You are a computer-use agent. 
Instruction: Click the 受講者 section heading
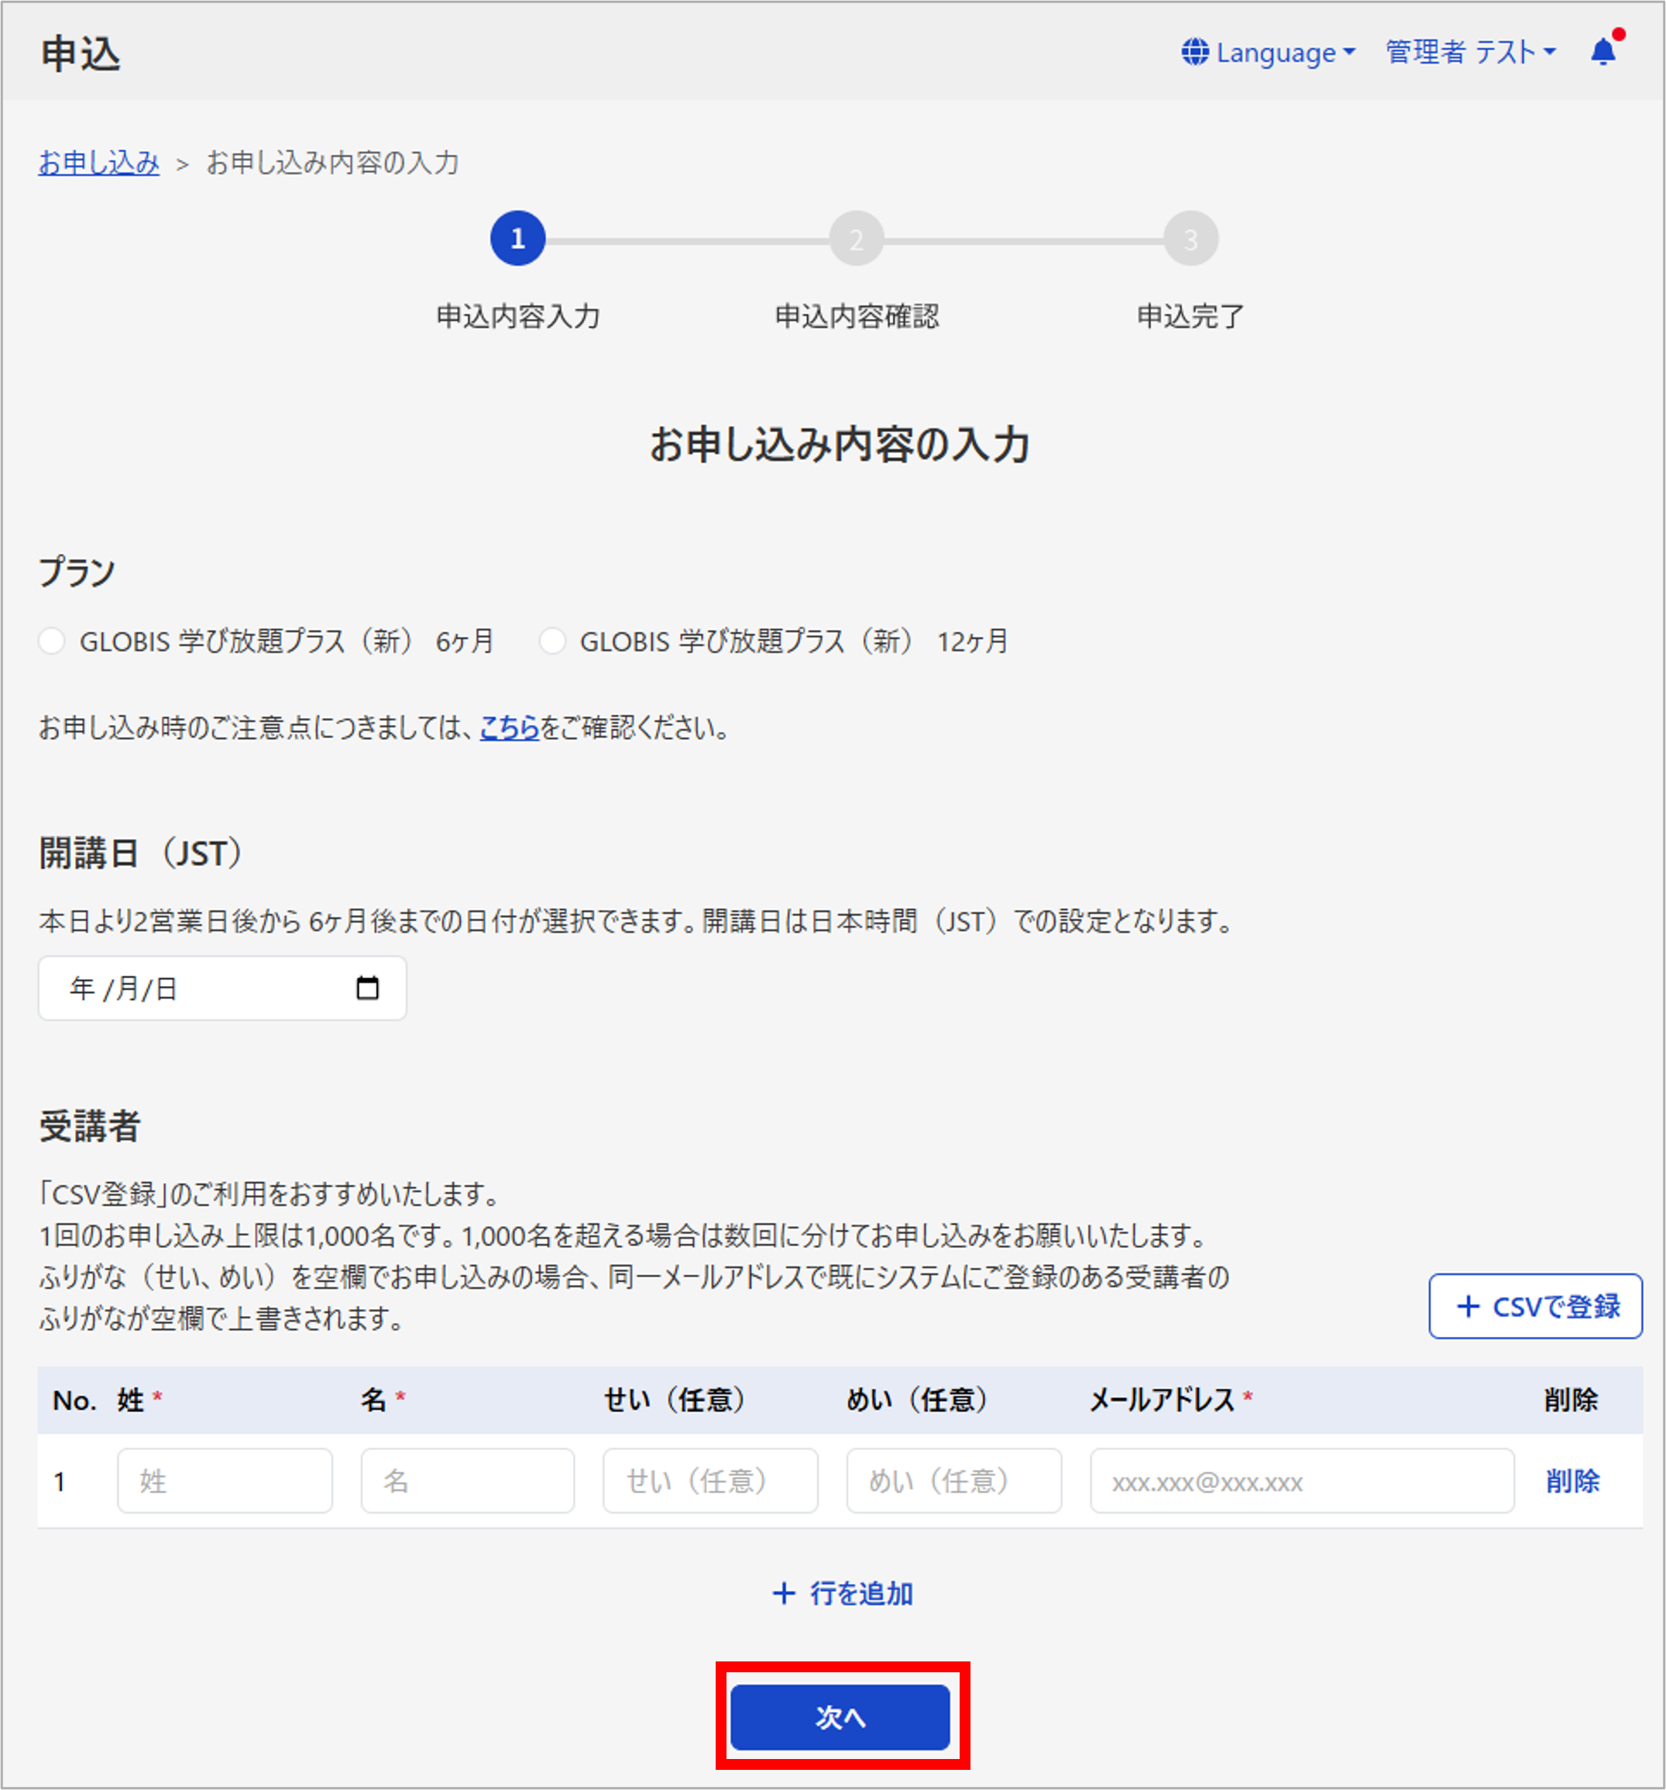point(90,1125)
